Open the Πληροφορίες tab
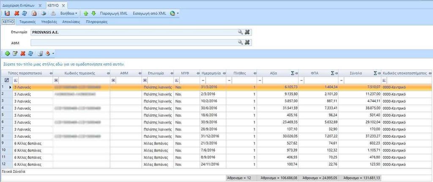Screen dimensions: 433x182 click(x=97, y=22)
